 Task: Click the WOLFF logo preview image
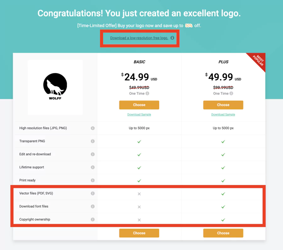(x=55, y=87)
